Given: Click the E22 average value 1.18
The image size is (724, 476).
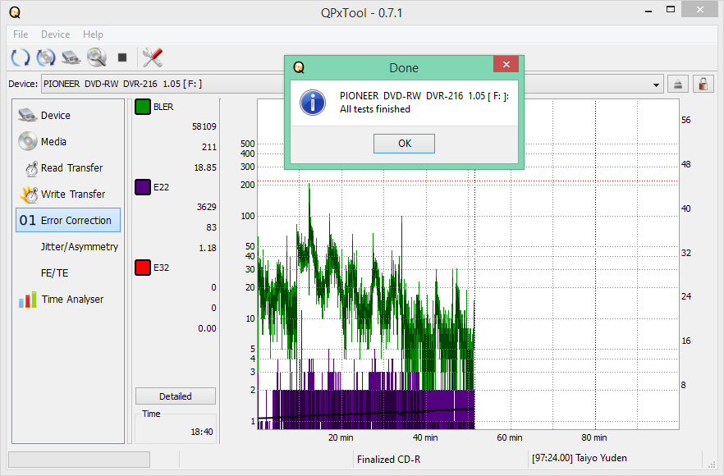Looking at the screenshot, I should click(x=208, y=249).
